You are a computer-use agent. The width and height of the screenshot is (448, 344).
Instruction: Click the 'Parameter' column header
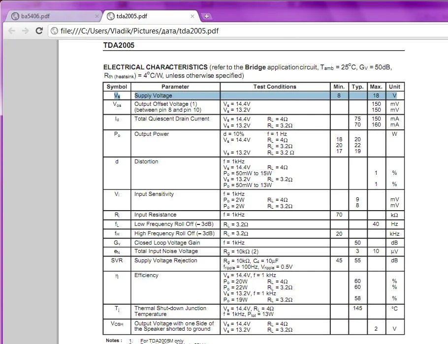coord(175,87)
